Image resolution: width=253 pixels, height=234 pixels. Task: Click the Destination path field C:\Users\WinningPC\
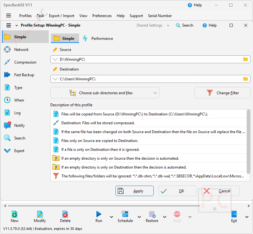tap(150, 79)
